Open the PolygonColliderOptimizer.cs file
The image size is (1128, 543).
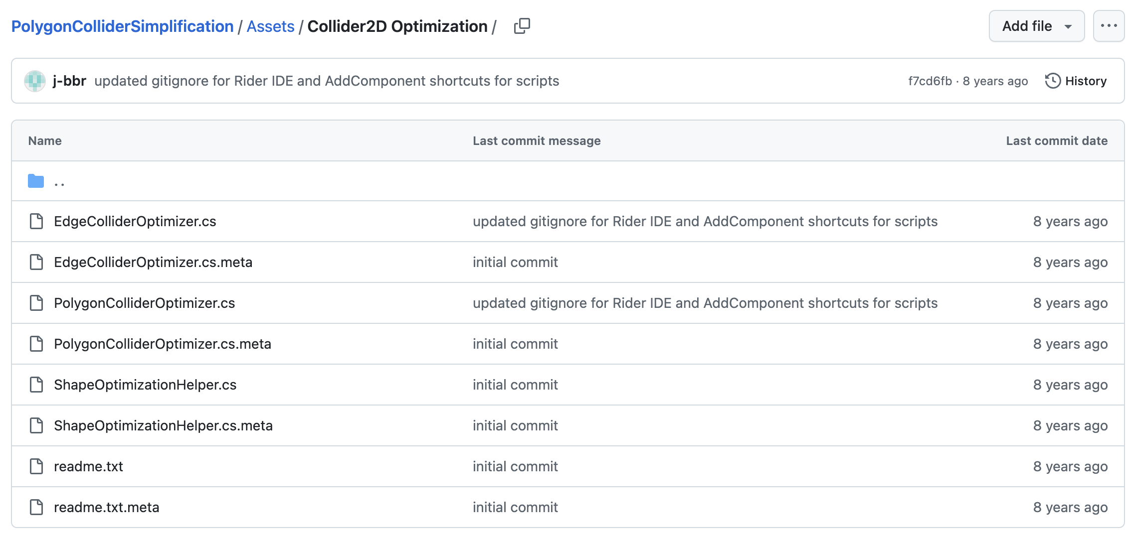click(x=144, y=303)
